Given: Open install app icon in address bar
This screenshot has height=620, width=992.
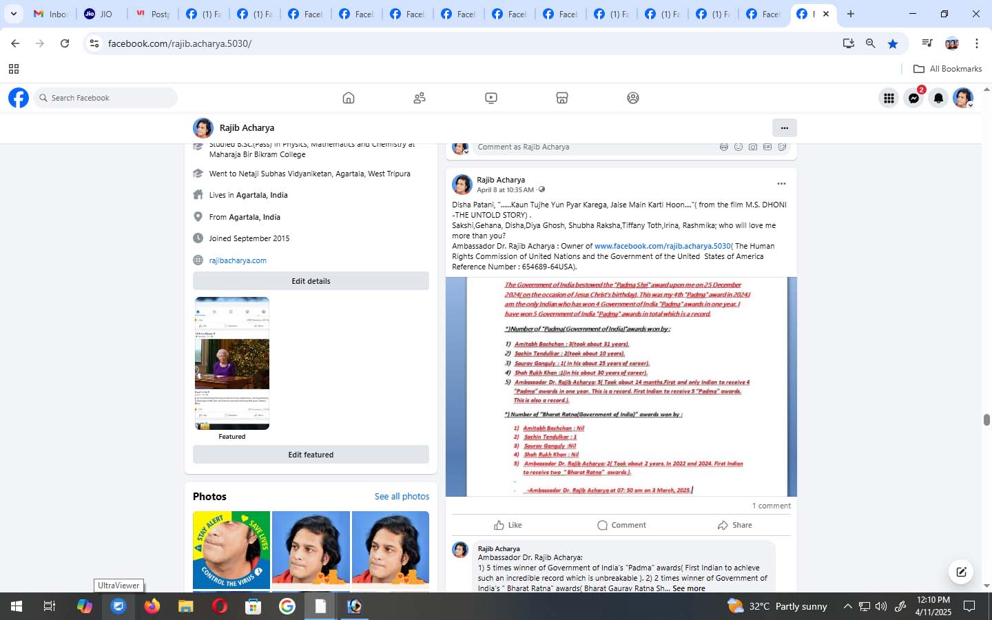Looking at the screenshot, I should coord(849,43).
